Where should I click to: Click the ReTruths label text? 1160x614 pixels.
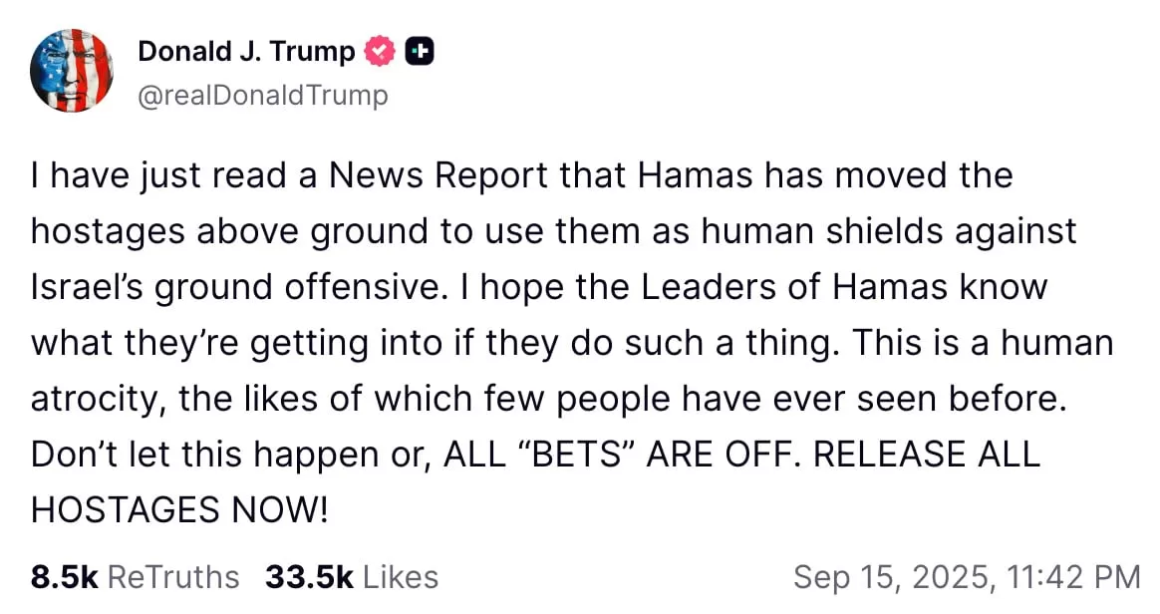tap(173, 577)
